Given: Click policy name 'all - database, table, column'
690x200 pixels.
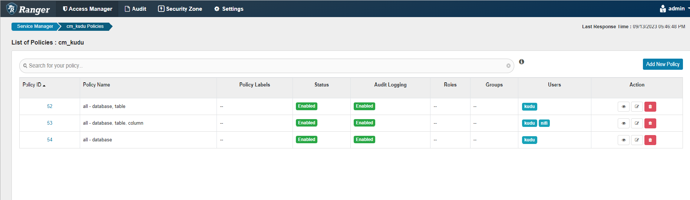Looking at the screenshot, I should click(113, 123).
